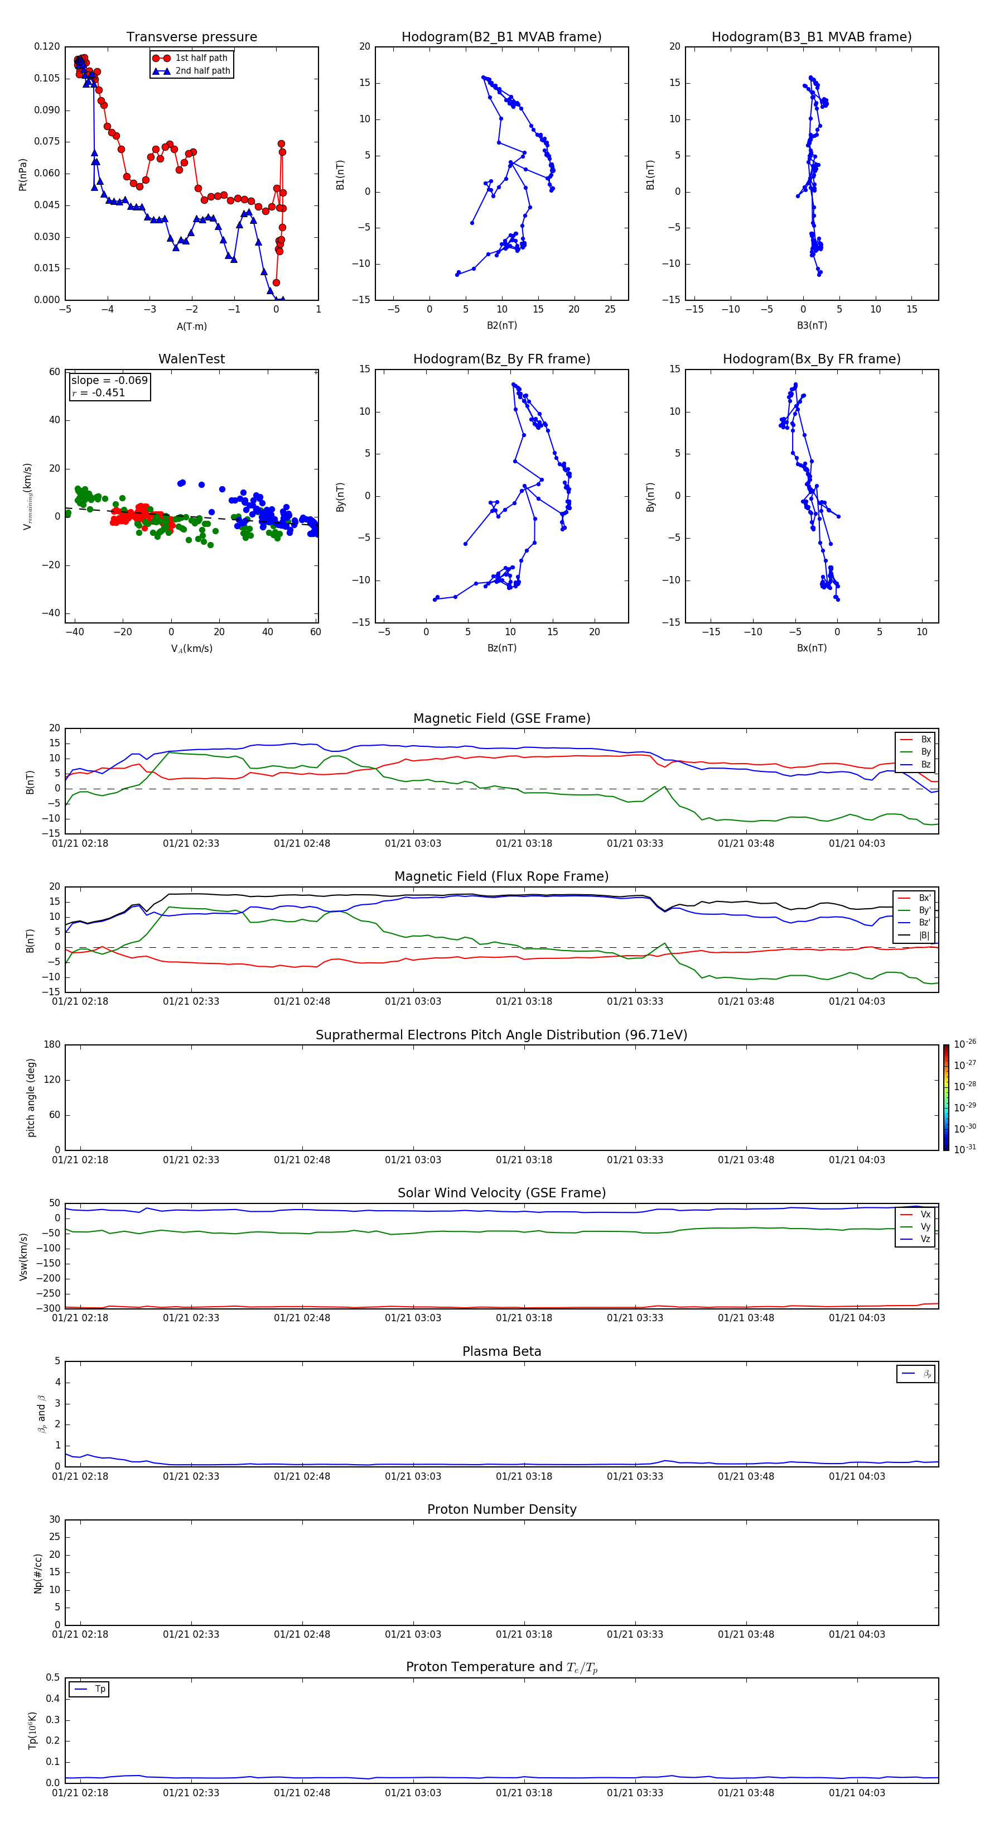
Task: Click the Bx' entry in the flux rope legend
Action: pyautogui.click(x=914, y=898)
